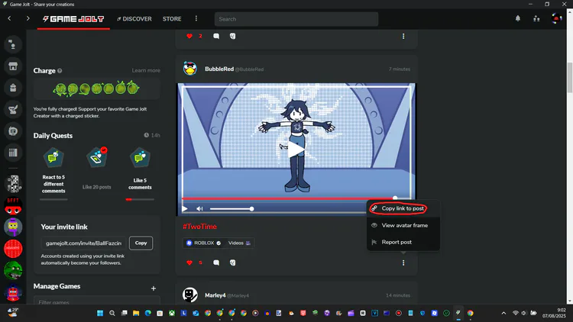Adjust the video volume slider
This screenshot has height=322, width=573.
pyautogui.click(x=231, y=209)
